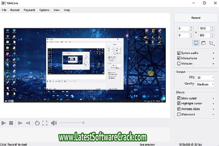Click the Play button in playback bar
Viewport: 219px width, 146px height.
click(4, 123)
